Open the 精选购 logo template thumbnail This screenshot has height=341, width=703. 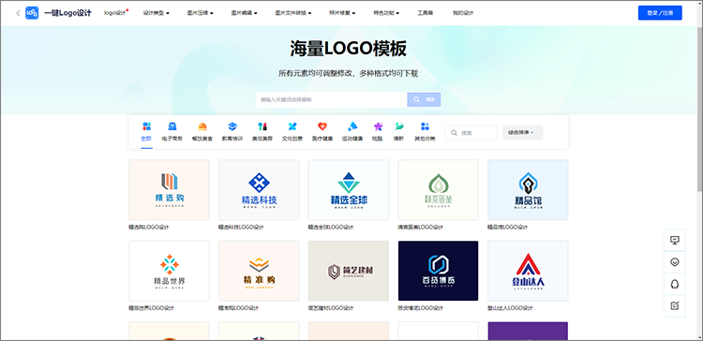(169, 190)
